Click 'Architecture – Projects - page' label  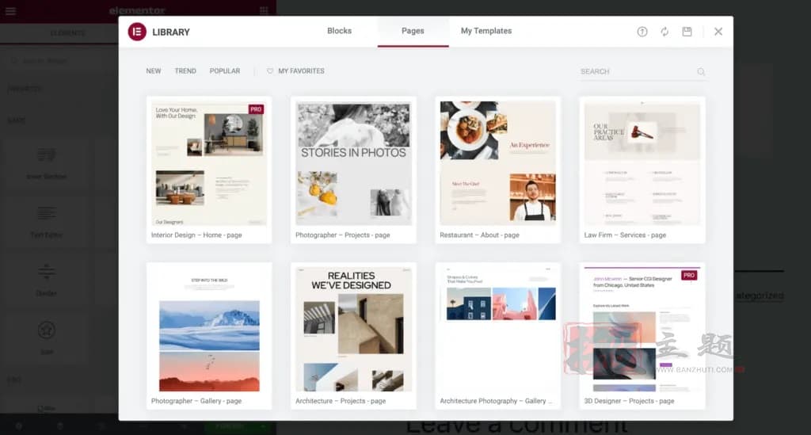pos(341,401)
